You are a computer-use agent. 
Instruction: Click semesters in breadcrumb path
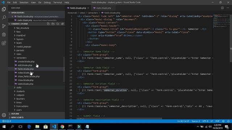93,13
